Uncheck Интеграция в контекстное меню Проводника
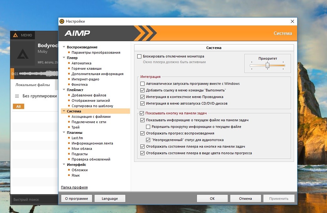 click(x=142, y=97)
